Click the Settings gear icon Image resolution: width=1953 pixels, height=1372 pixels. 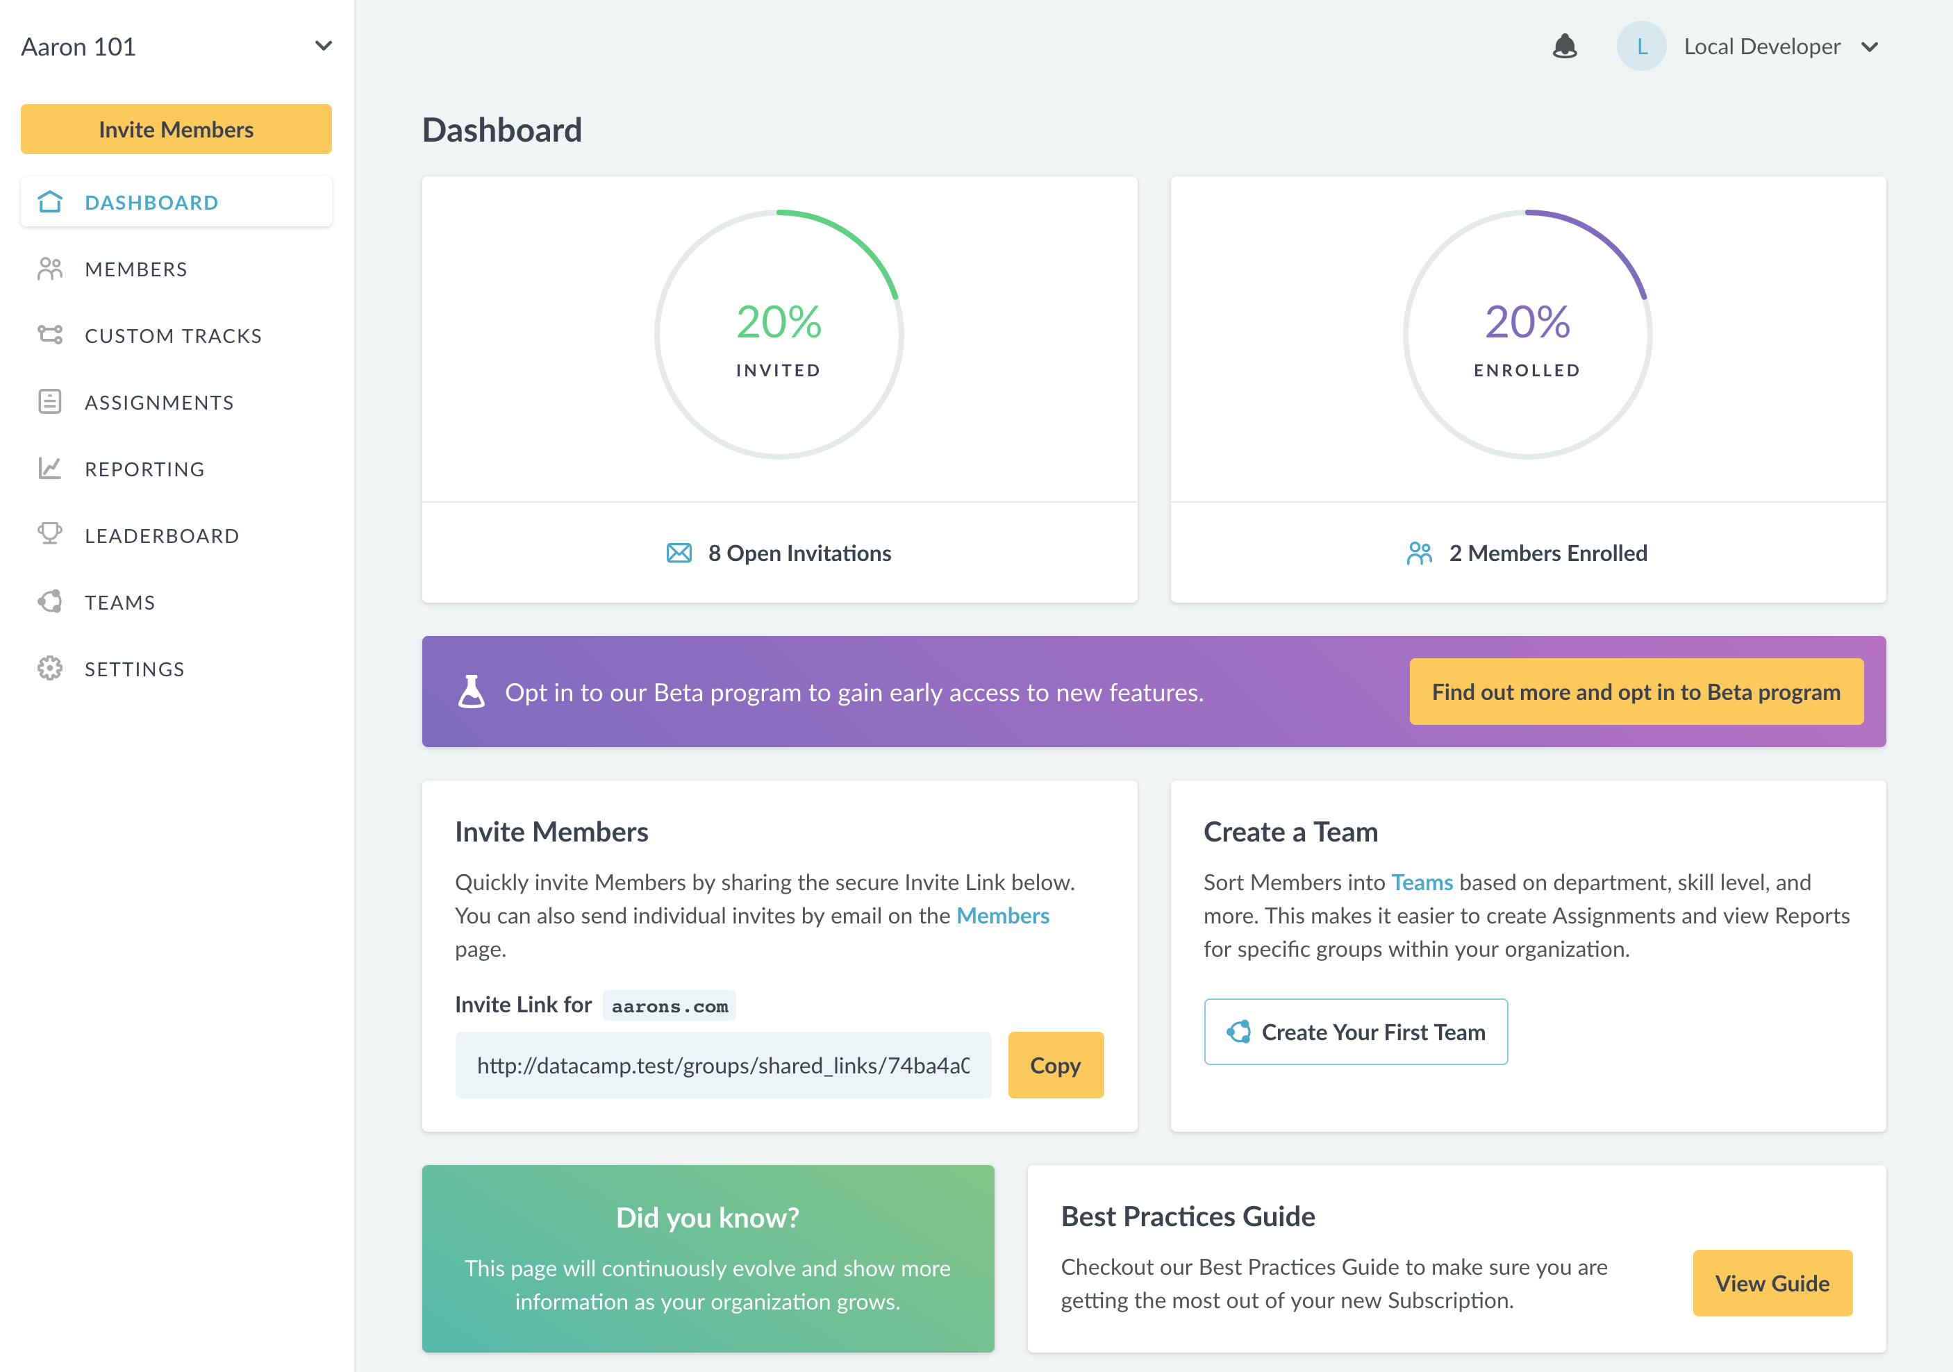(x=50, y=669)
